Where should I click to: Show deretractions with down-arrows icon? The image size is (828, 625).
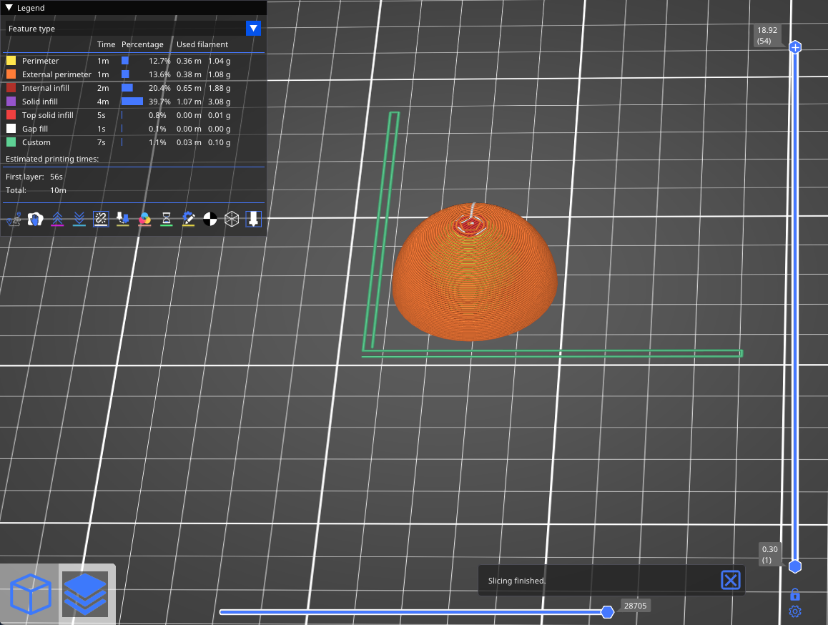click(x=79, y=220)
